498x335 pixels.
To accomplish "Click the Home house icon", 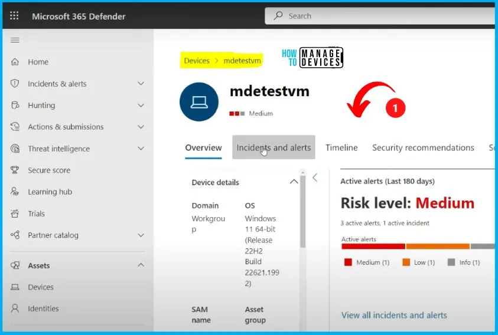I will pyautogui.click(x=15, y=61).
